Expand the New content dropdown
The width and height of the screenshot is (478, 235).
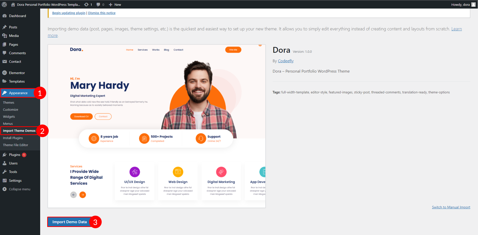[x=115, y=5]
